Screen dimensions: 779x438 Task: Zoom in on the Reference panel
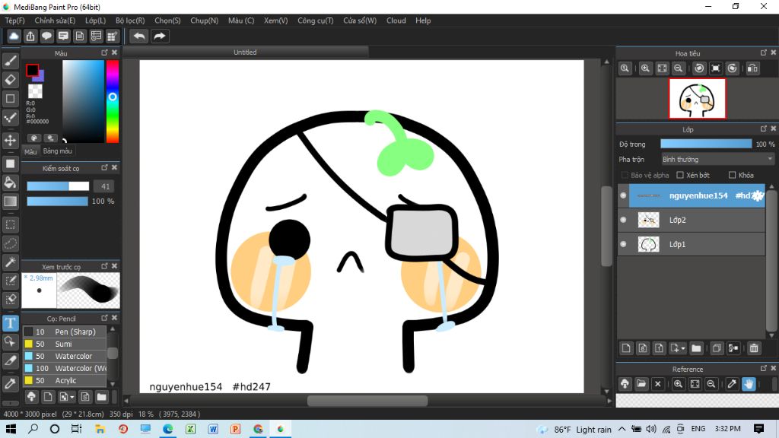tap(678, 384)
